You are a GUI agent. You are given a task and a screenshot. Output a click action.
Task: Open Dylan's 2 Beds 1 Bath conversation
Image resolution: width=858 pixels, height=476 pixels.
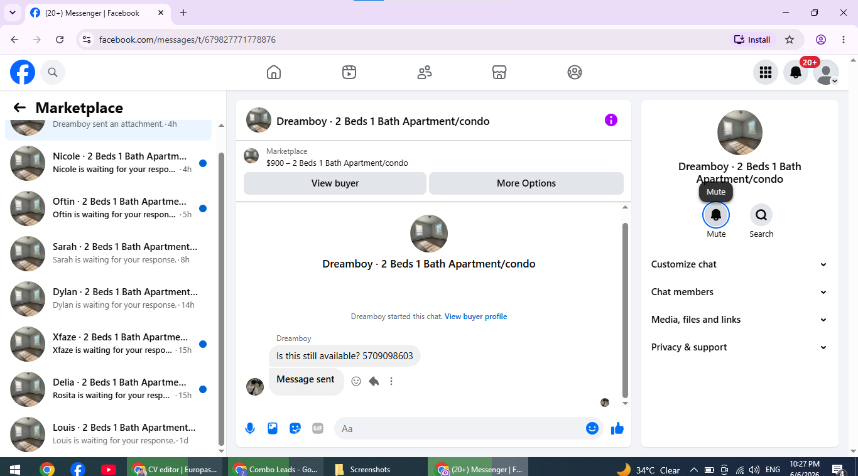[109, 299]
